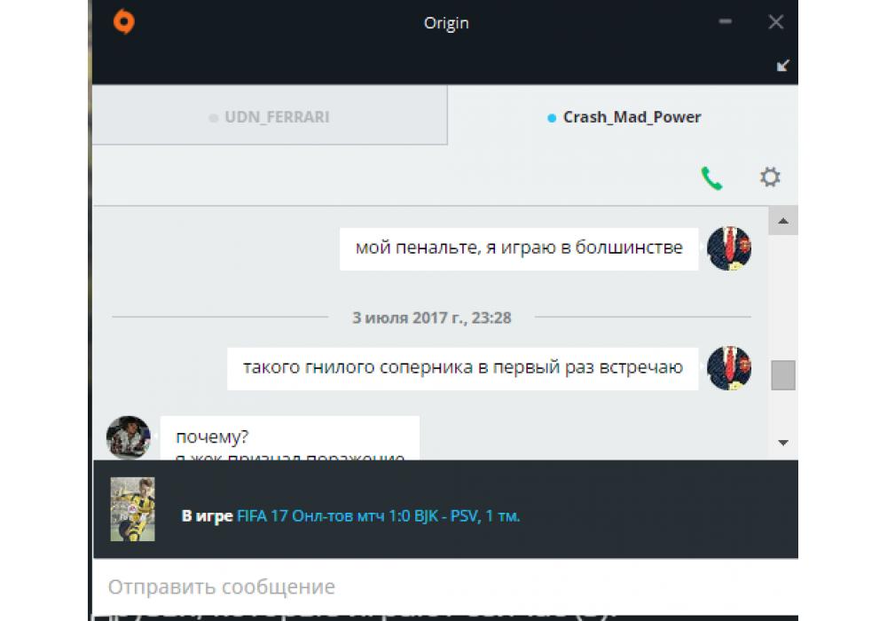This screenshot has height=621, width=887.
Task: Click the avatar beside the penalty message
Action: (x=729, y=248)
